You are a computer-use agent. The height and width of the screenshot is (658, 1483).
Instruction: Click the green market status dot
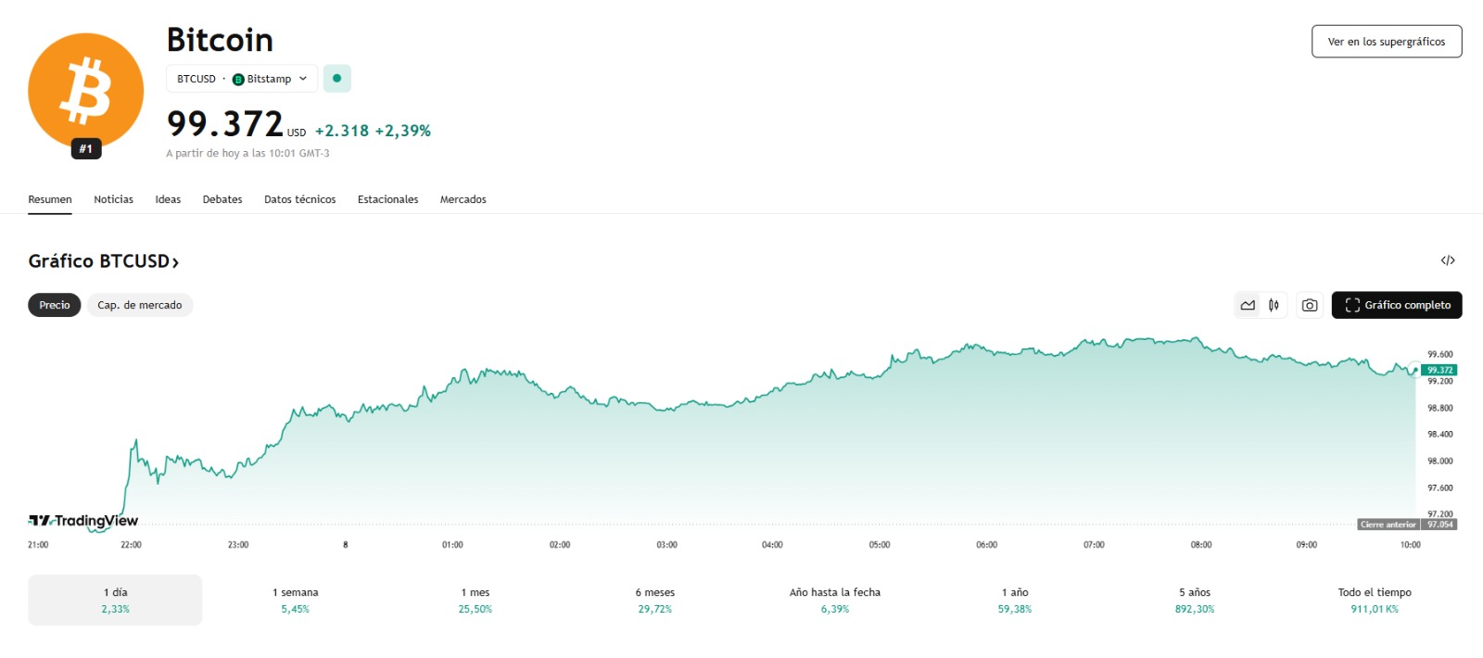(336, 79)
